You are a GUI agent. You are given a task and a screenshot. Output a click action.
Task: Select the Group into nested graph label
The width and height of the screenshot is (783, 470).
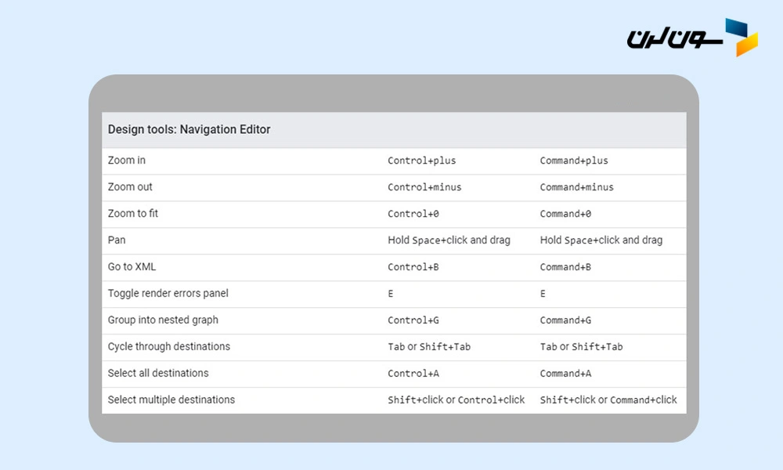coord(163,320)
